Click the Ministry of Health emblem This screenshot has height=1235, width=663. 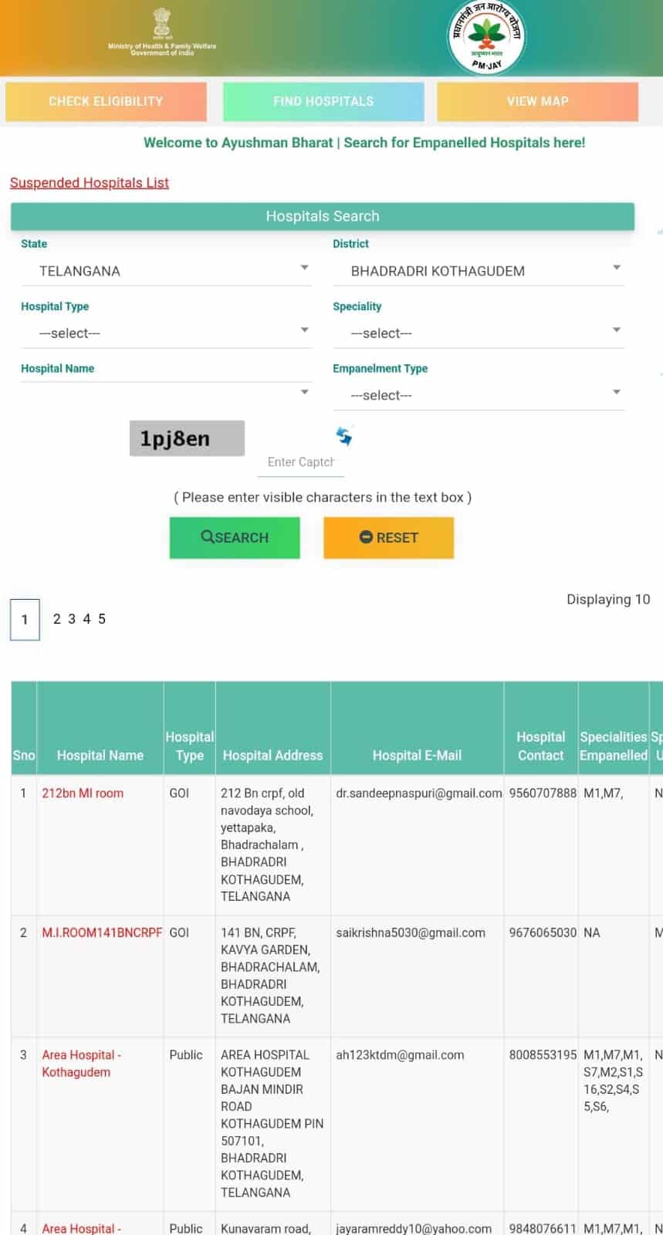162,25
